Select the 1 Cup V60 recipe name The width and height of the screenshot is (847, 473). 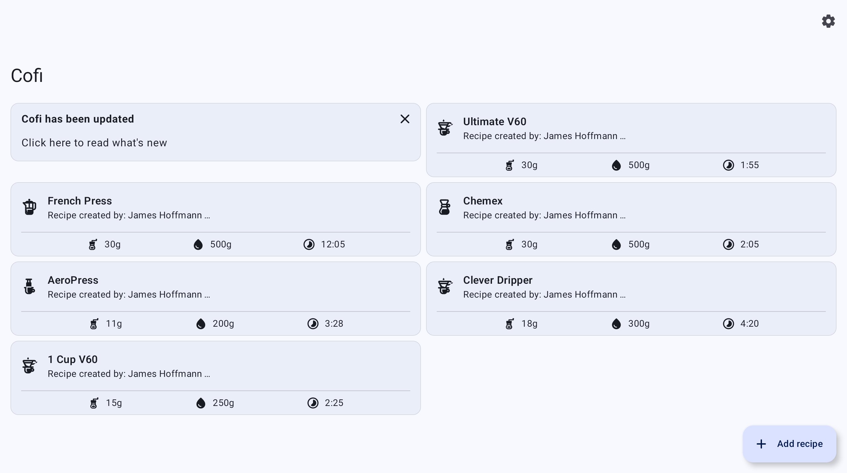click(72, 359)
